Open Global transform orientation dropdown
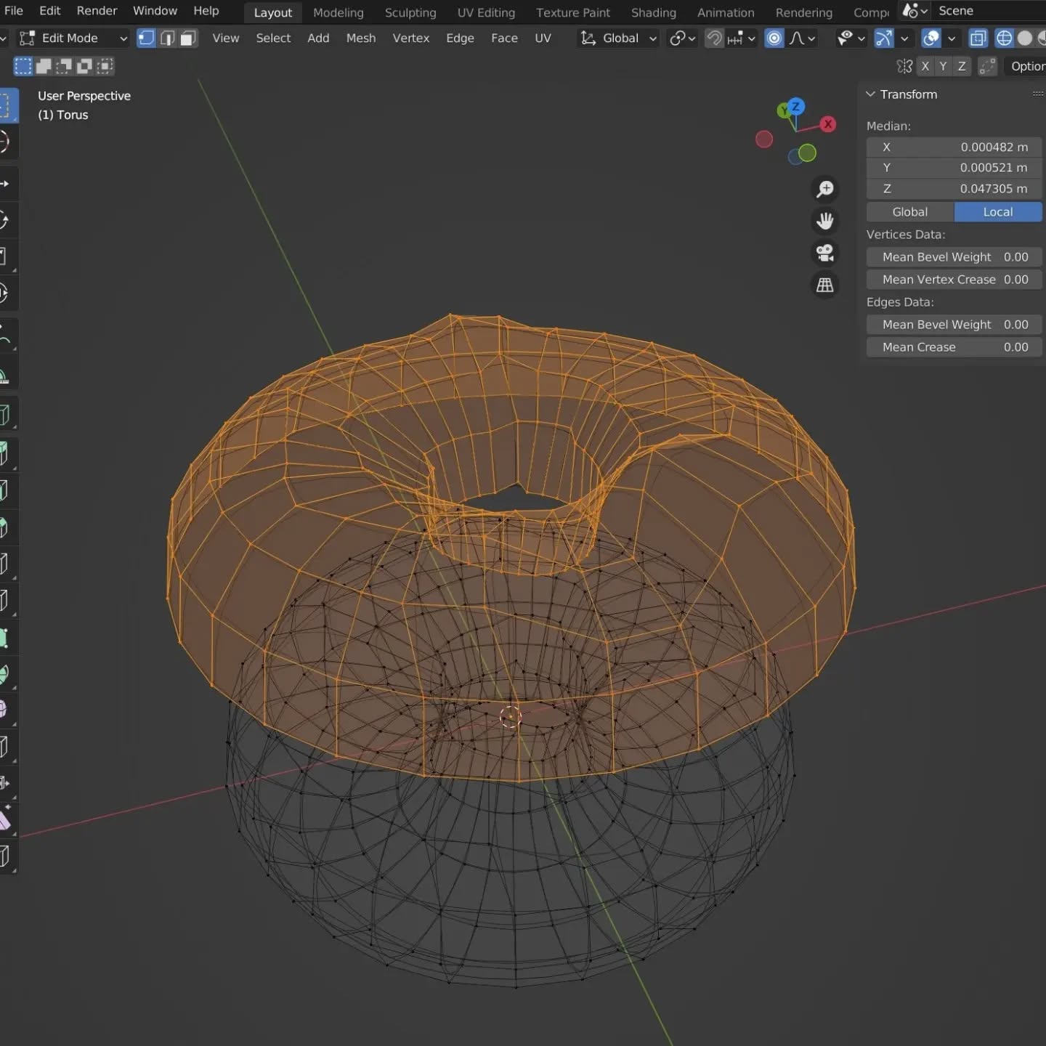The image size is (1046, 1046). click(x=619, y=38)
